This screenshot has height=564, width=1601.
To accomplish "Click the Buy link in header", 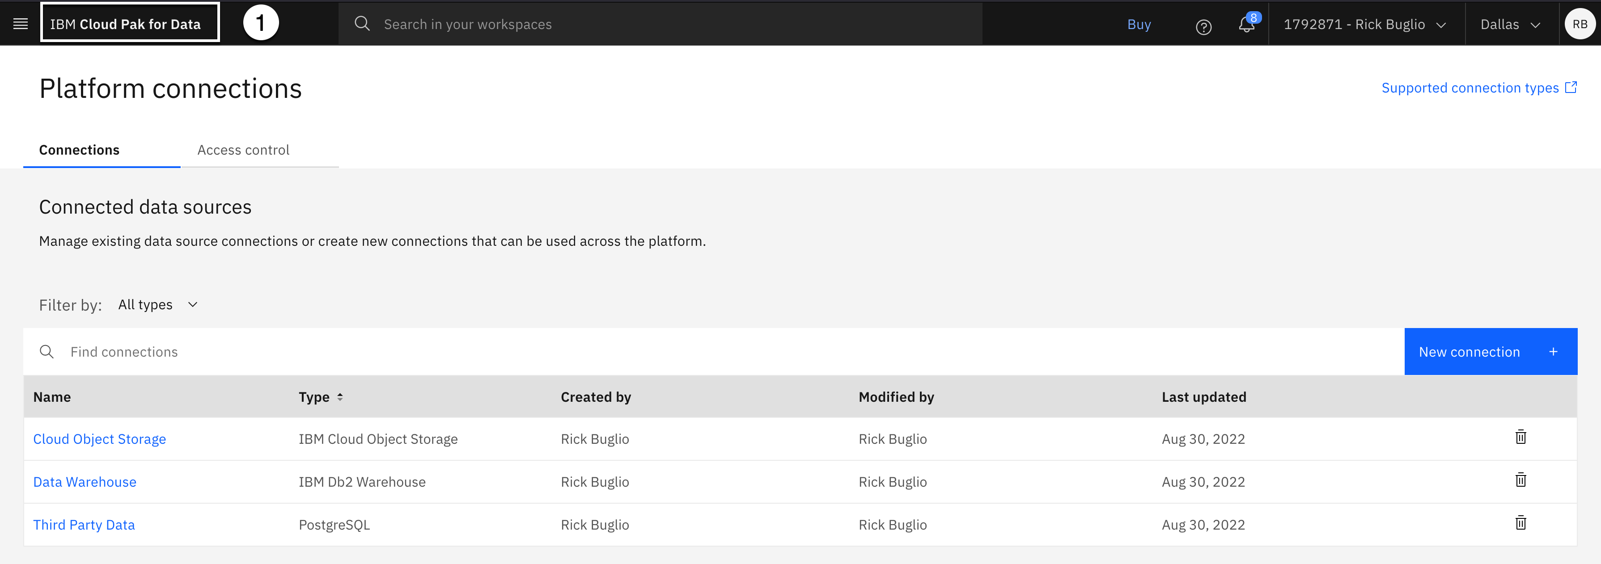I will coord(1139,24).
